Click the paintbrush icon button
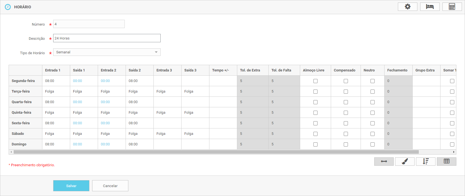465x196 pixels. point(405,162)
